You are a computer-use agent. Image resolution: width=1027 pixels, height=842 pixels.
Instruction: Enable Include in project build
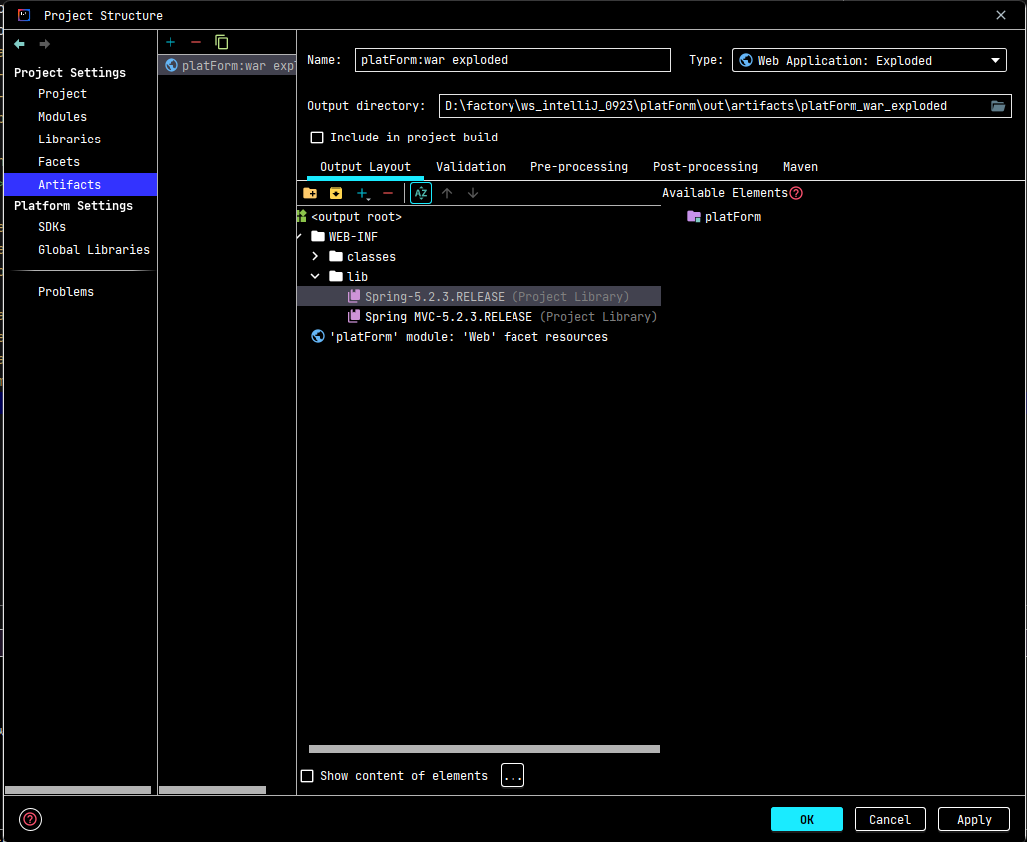pos(317,138)
